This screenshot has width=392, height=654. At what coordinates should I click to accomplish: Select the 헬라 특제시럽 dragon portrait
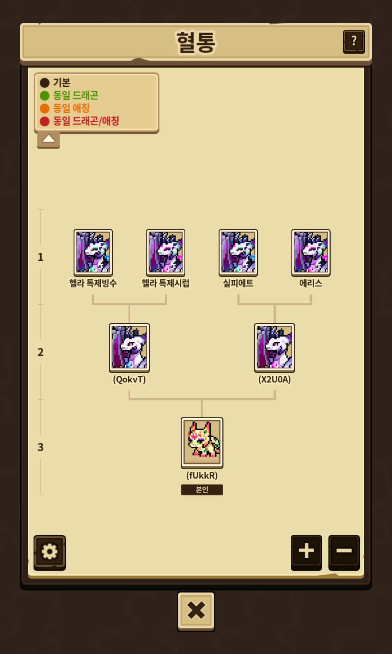pos(166,252)
